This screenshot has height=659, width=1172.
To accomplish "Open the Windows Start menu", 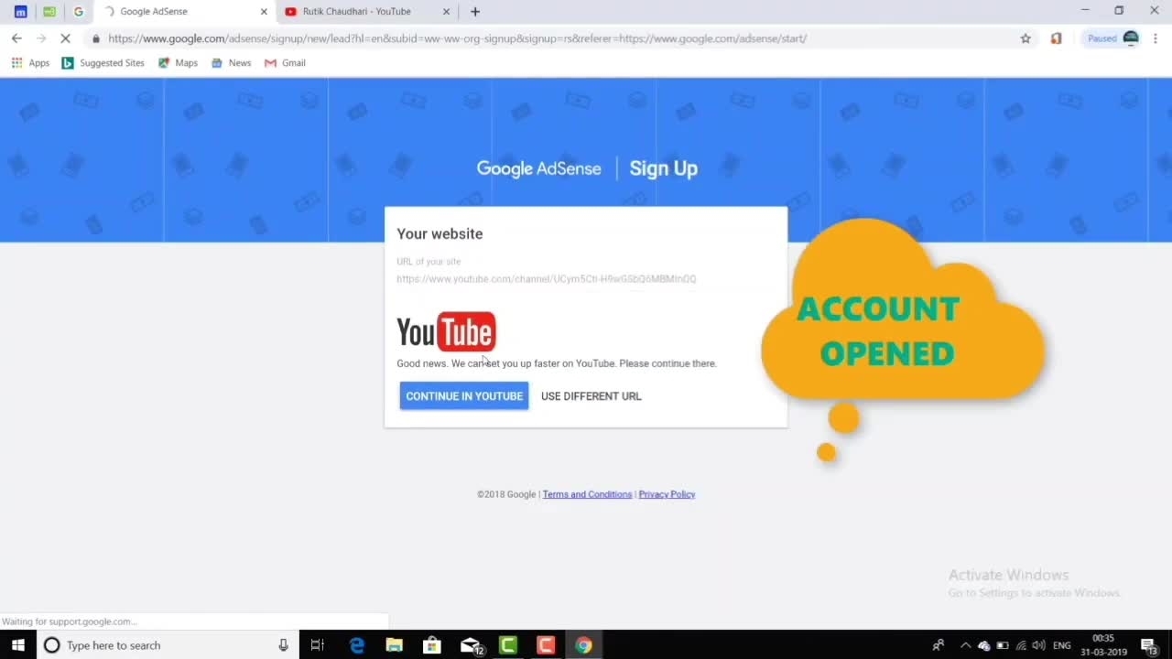I will click(x=17, y=645).
